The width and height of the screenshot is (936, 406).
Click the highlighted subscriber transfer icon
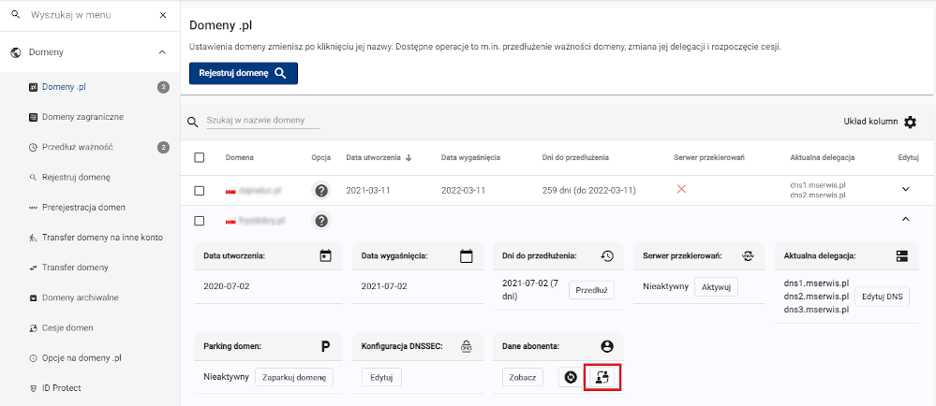(x=602, y=377)
